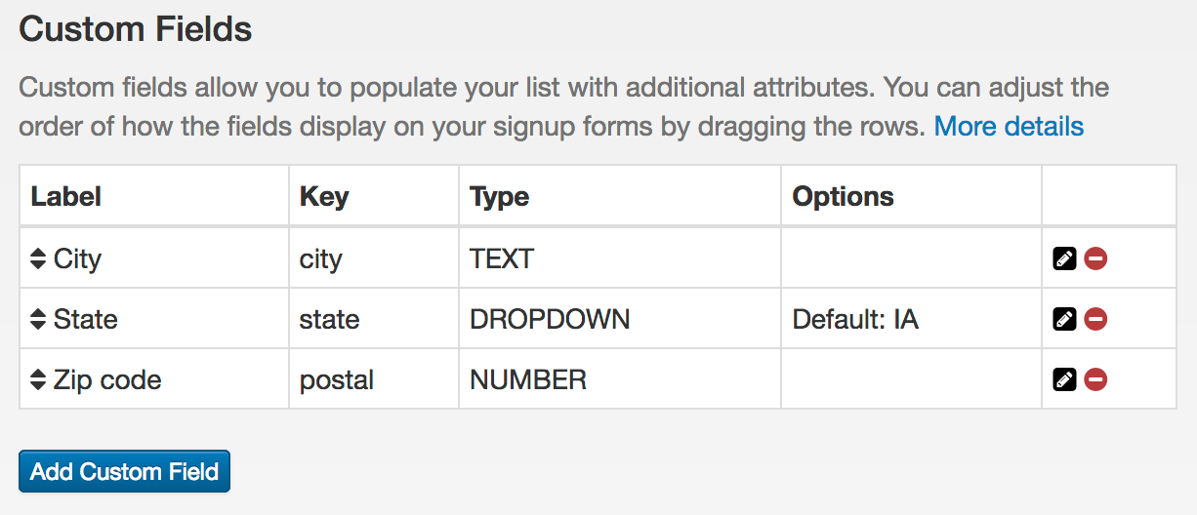Screen dimensions: 1197x515
Task: Click the Type column header
Action: 499,197
